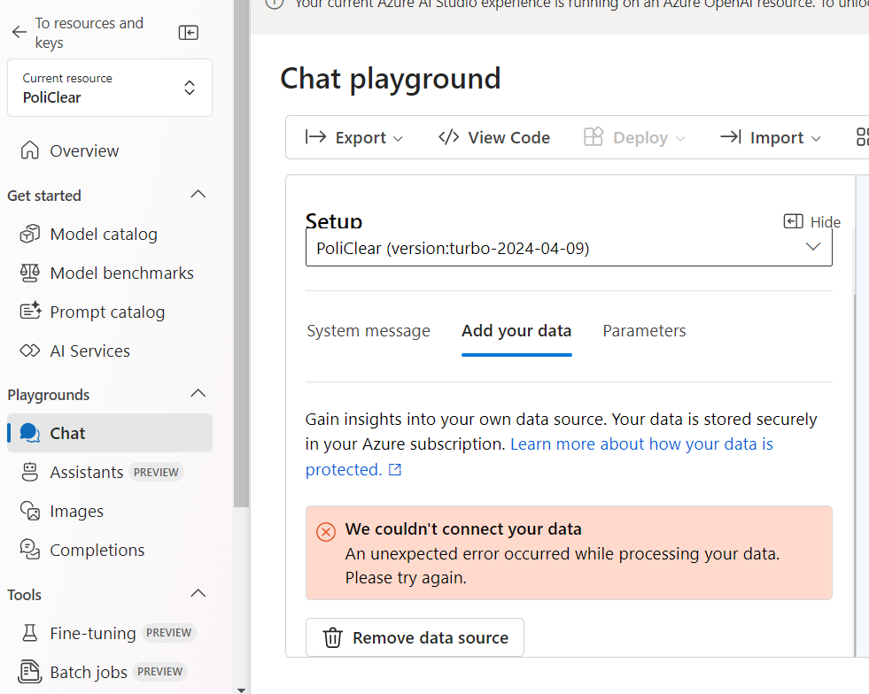Click the Export arrow icon
The width and height of the screenshot is (869, 694).
(316, 136)
